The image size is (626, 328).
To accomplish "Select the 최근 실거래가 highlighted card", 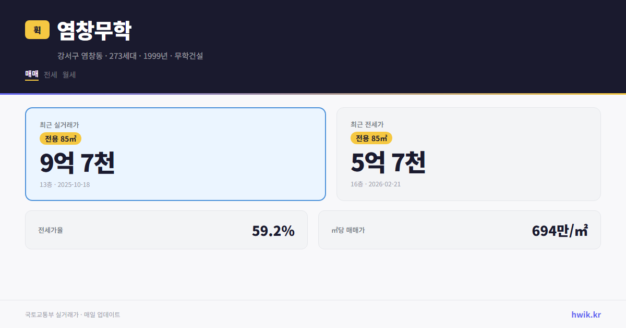I will pyautogui.click(x=175, y=154).
